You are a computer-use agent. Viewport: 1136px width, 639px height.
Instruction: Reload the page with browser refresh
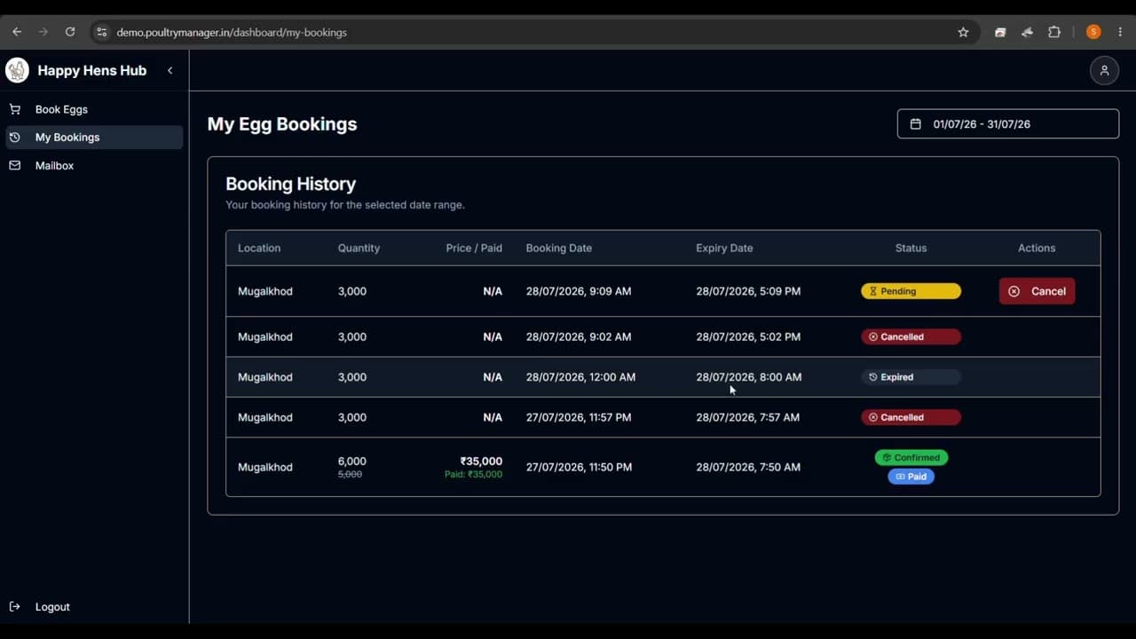click(x=70, y=32)
